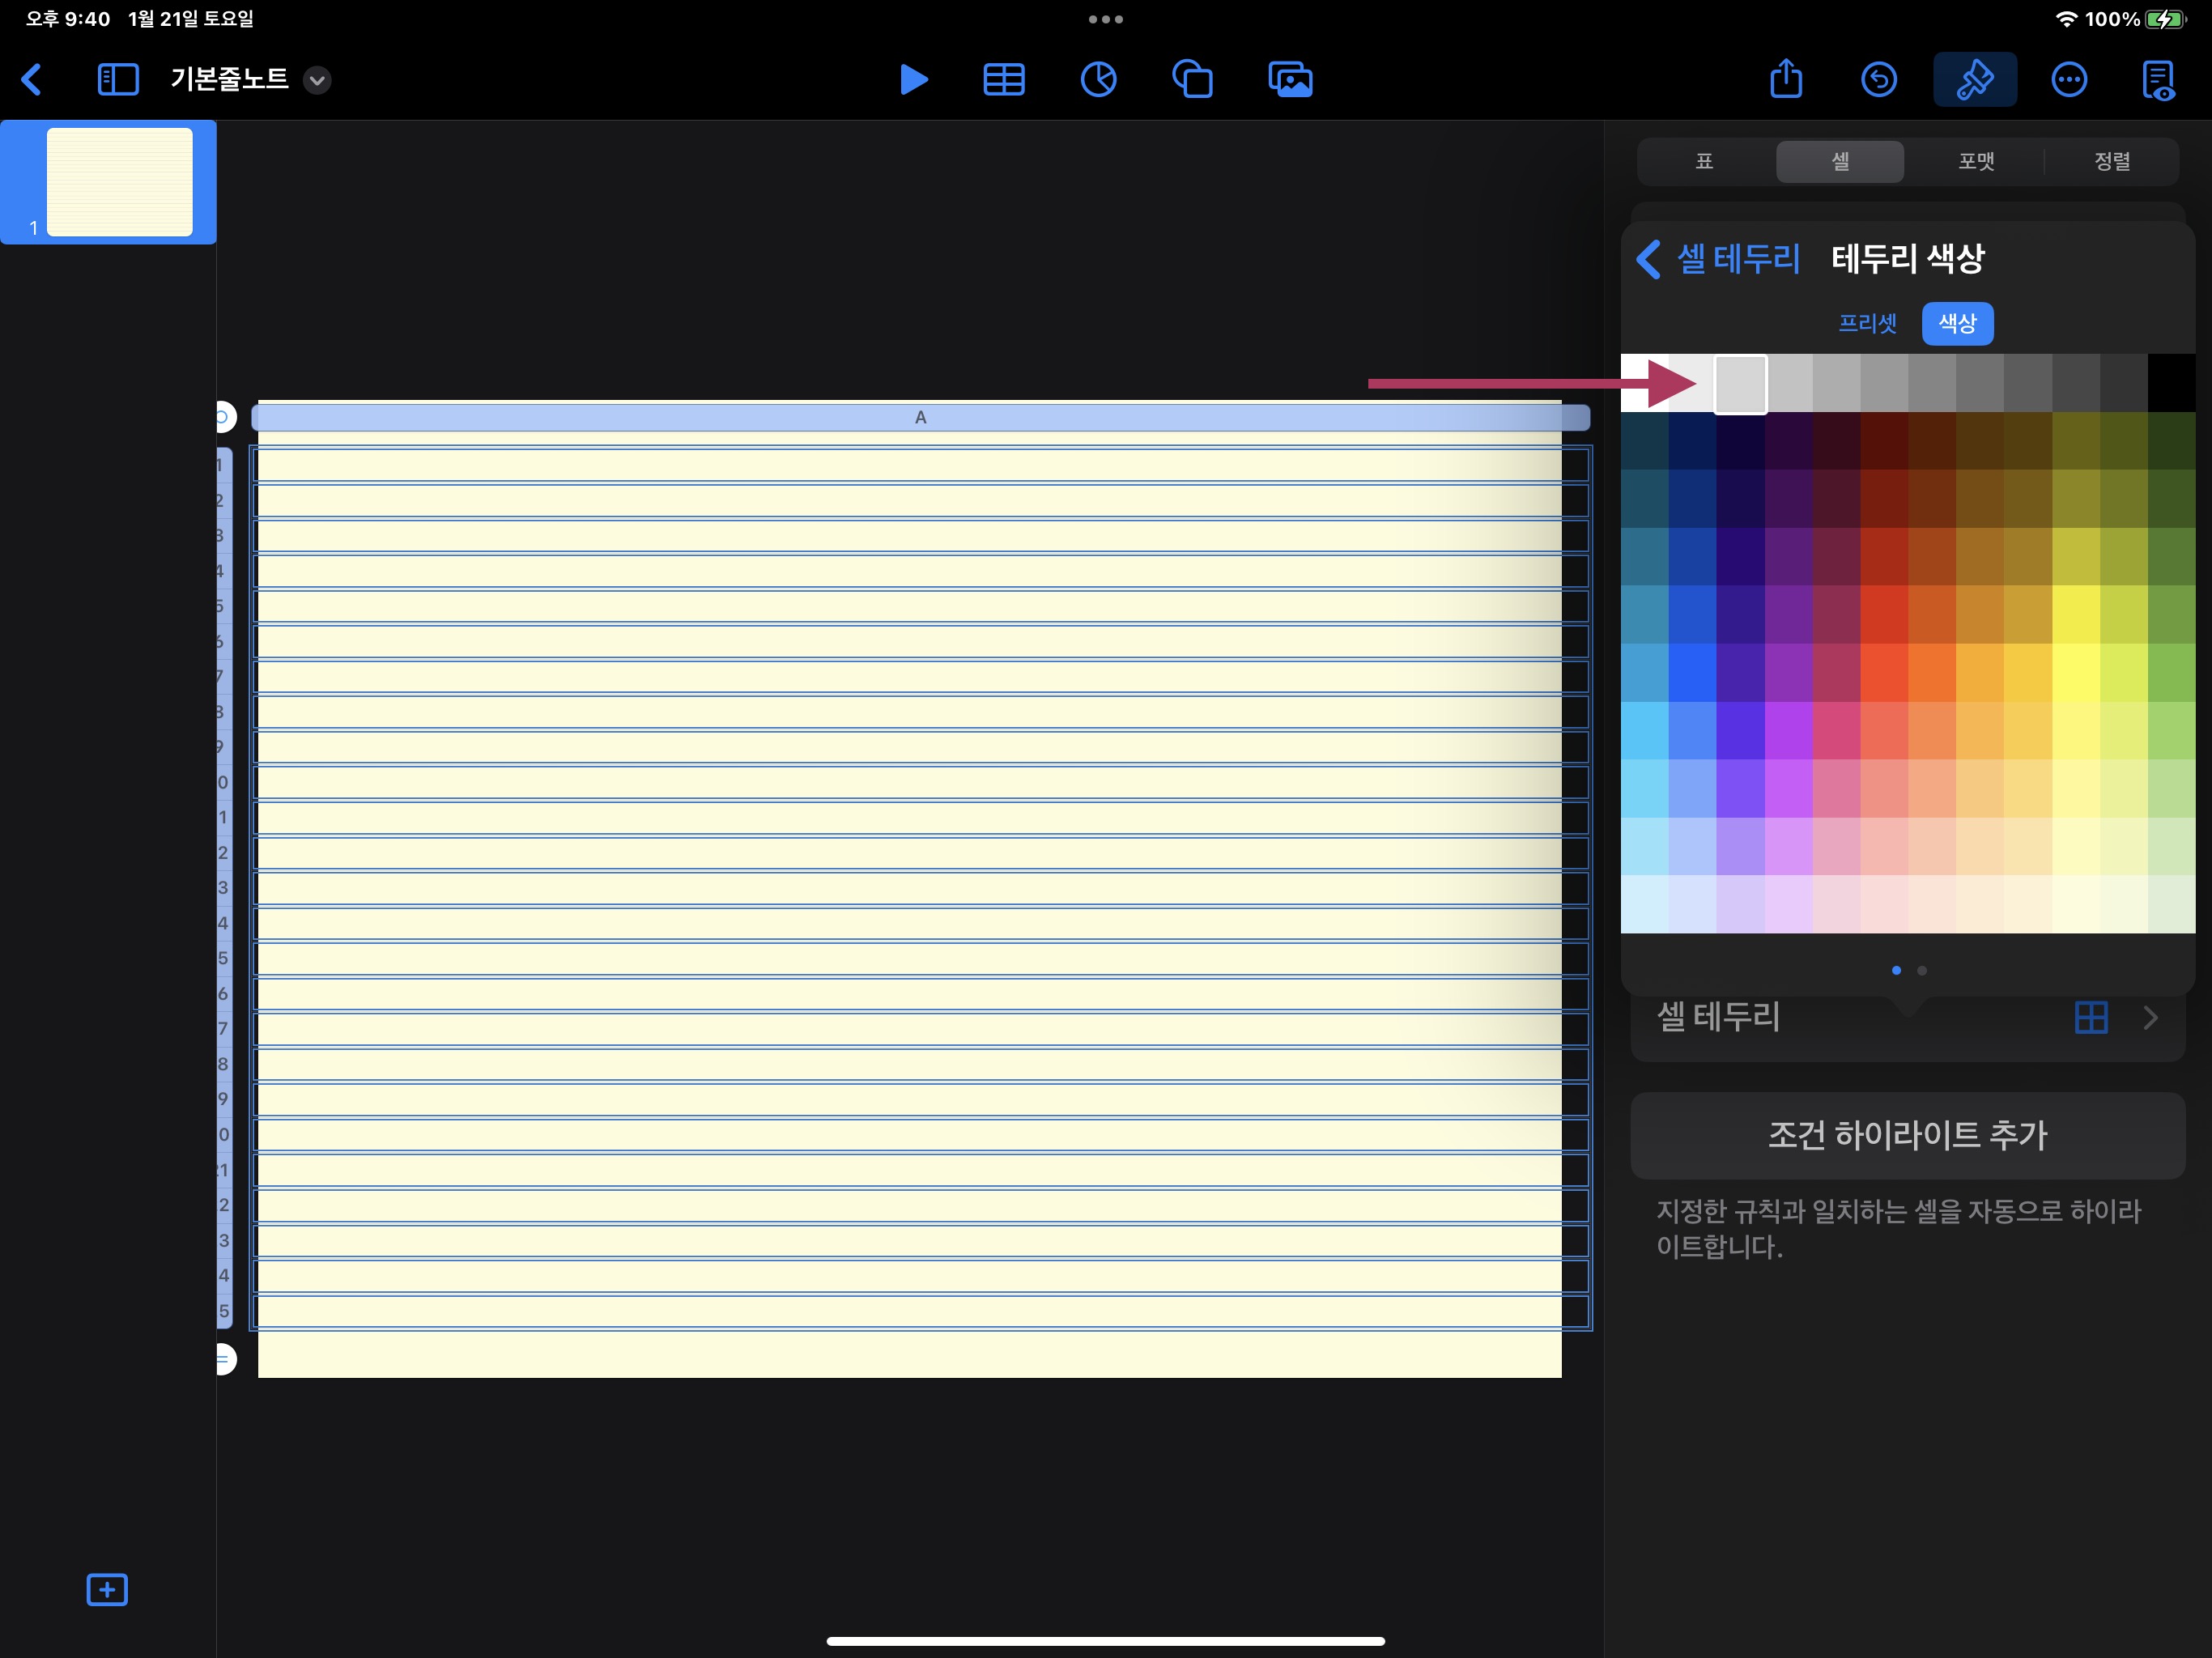Pick the bright red-orange swatch

tap(1884, 673)
